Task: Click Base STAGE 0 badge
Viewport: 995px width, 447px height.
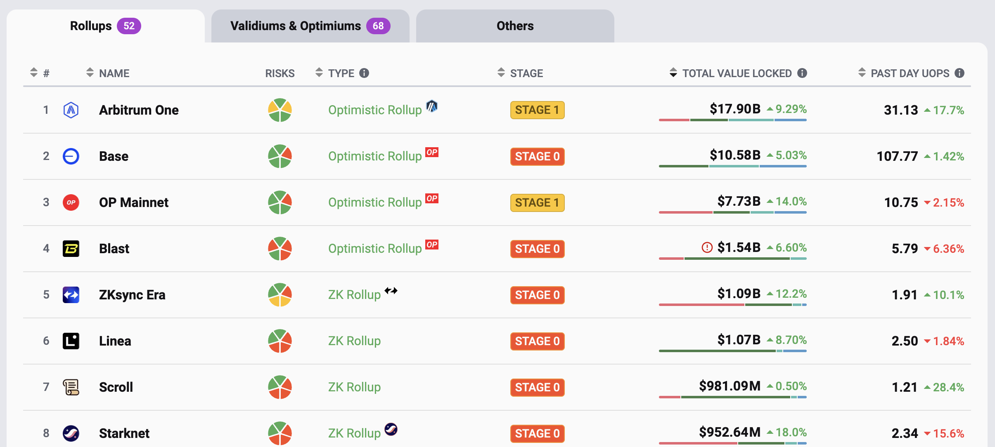Action: (x=538, y=156)
